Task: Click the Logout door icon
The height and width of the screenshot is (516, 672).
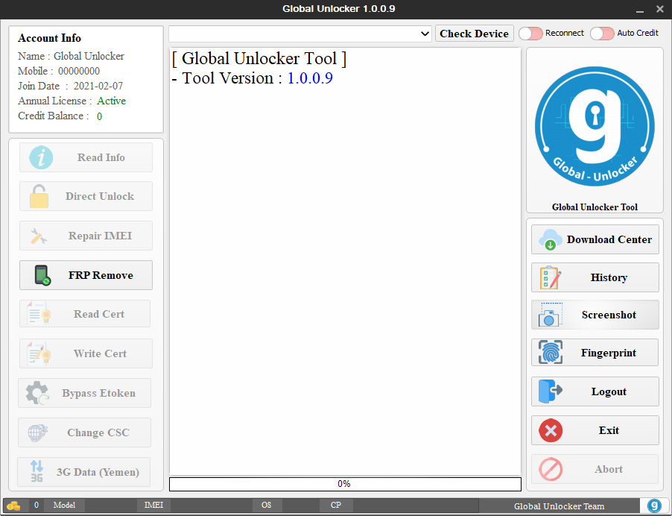Action: [x=551, y=391]
